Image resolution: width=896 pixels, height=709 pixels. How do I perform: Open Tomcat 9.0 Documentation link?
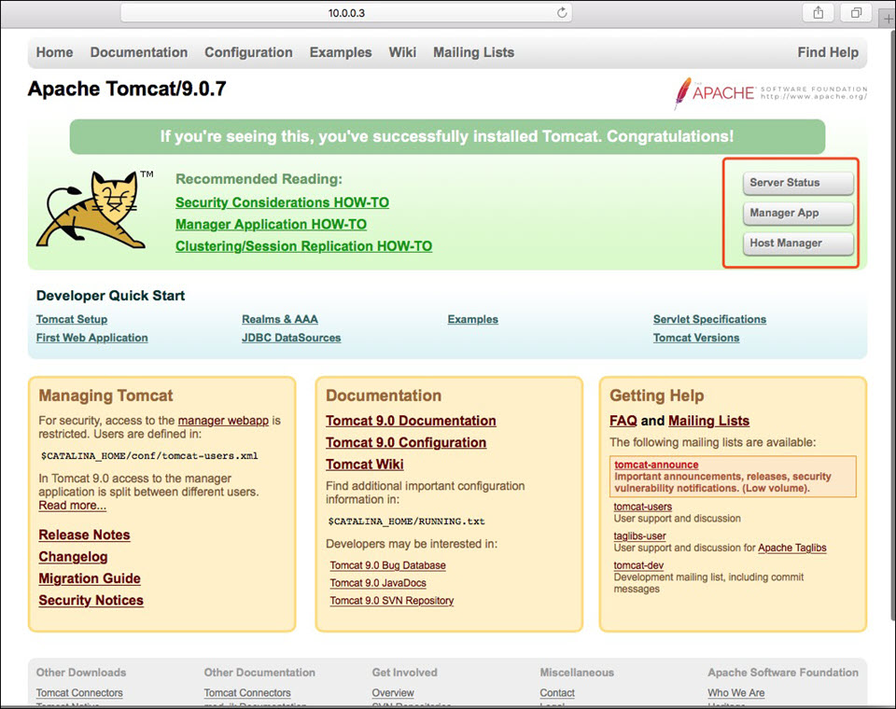click(411, 421)
